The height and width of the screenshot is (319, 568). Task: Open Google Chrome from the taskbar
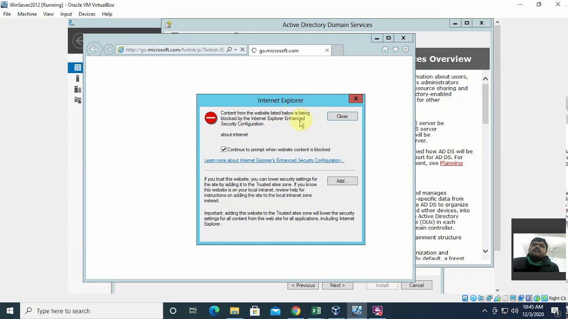296,311
